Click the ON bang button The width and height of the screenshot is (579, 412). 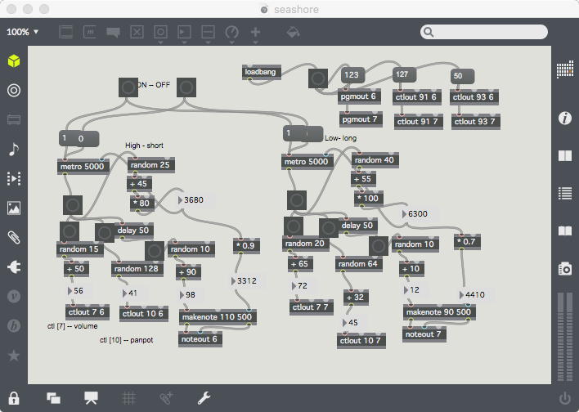[128, 87]
